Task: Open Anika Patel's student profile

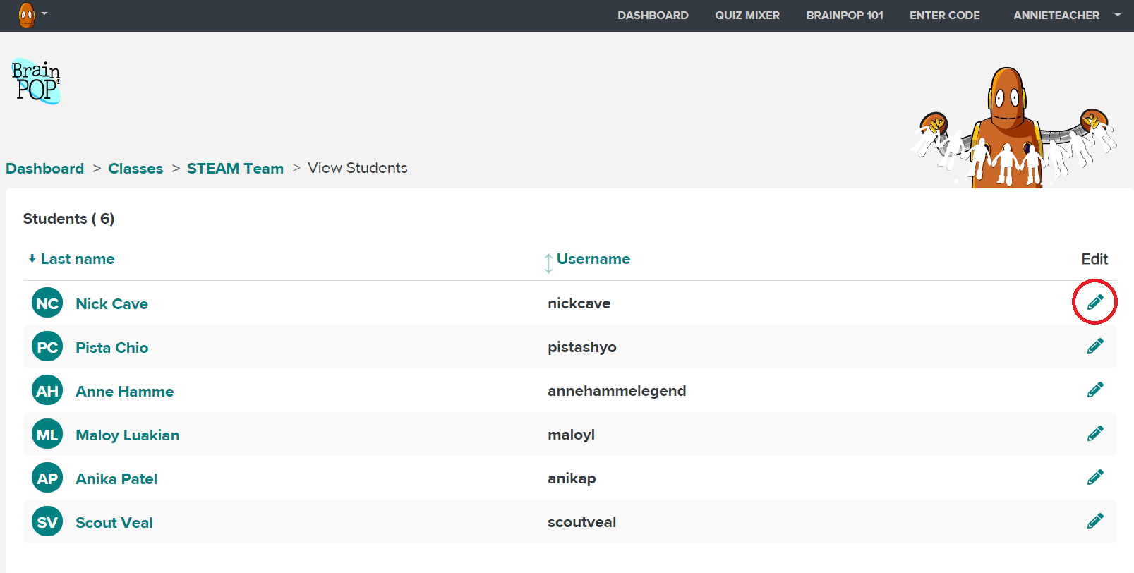Action: (x=116, y=479)
